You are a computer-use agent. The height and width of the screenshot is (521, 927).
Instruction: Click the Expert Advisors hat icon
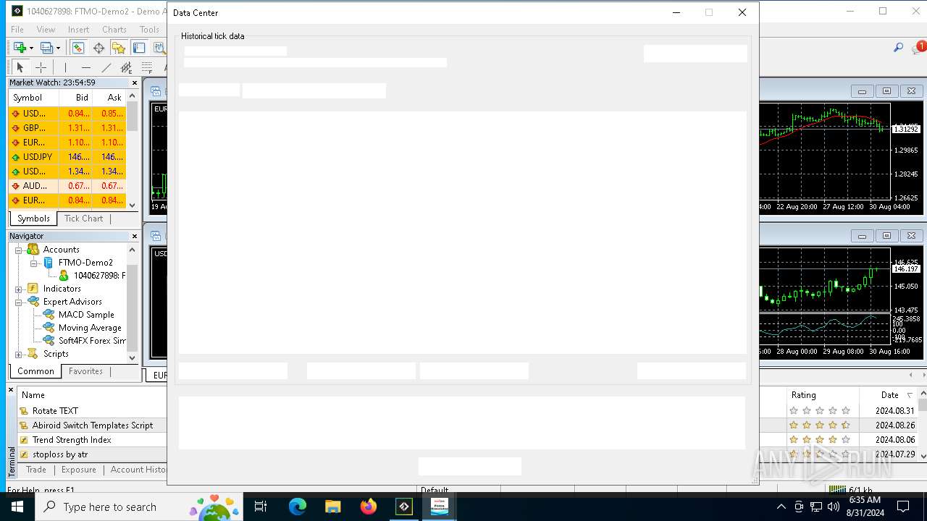33,301
